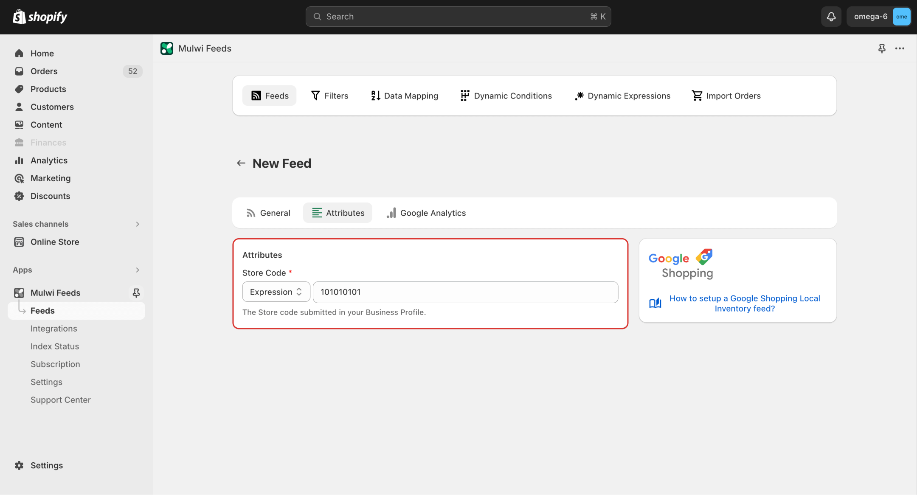Click the Shopify logo

pyautogui.click(x=40, y=17)
